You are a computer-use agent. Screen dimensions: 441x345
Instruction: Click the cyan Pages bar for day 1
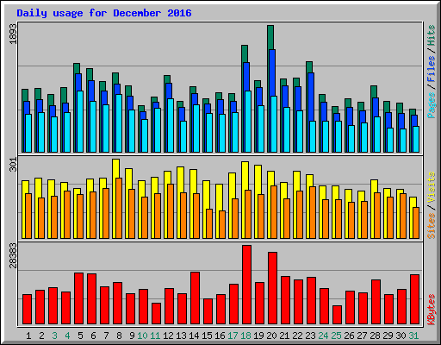point(28,133)
